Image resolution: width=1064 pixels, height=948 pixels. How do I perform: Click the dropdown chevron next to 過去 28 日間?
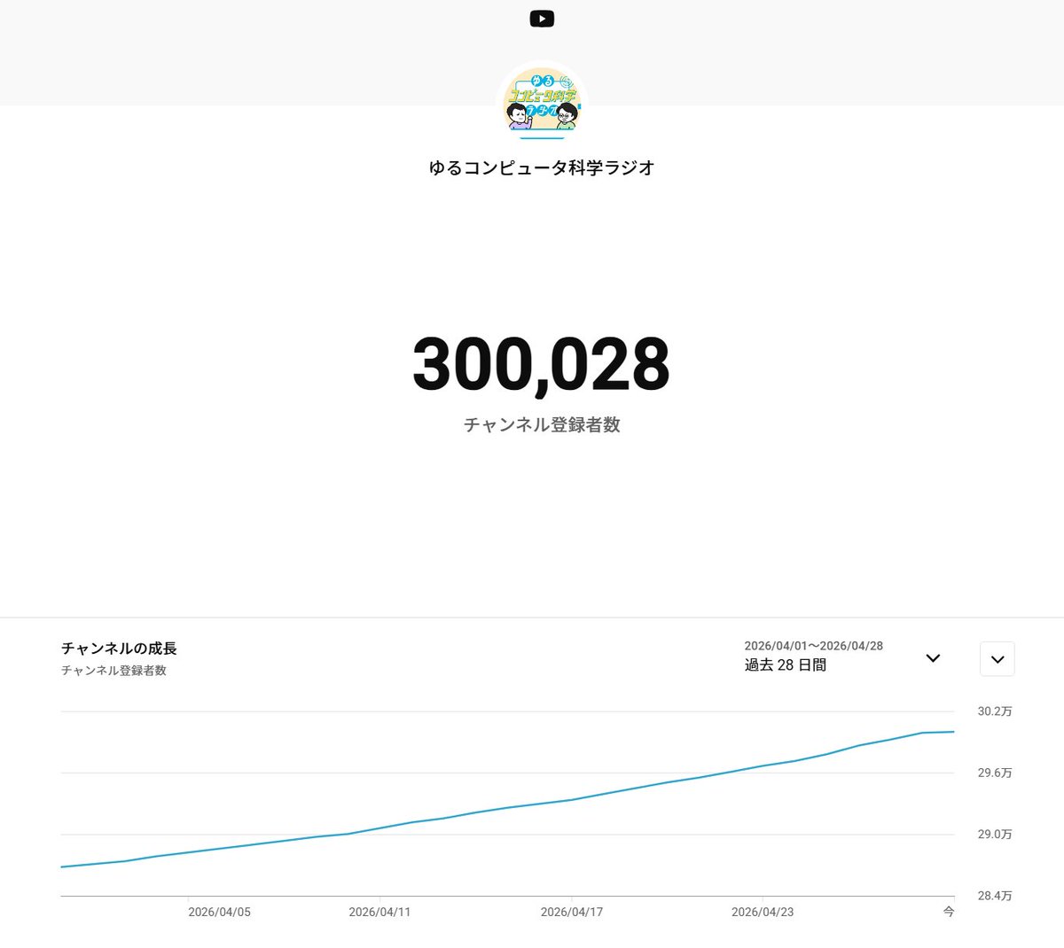pyautogui.click(x=933, y=658)
